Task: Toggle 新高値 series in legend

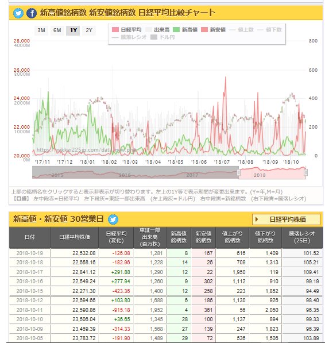Action: 185,30
